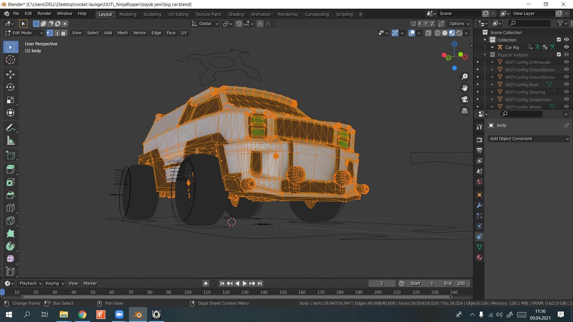Expand the Car Rig outliner entry

pyautogui.click(x=492, y=47)
